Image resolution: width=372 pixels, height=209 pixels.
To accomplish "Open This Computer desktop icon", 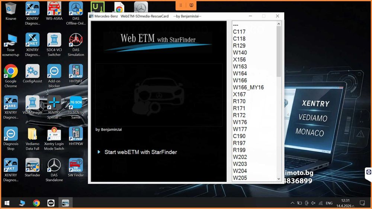I will [x=11, y=45].
